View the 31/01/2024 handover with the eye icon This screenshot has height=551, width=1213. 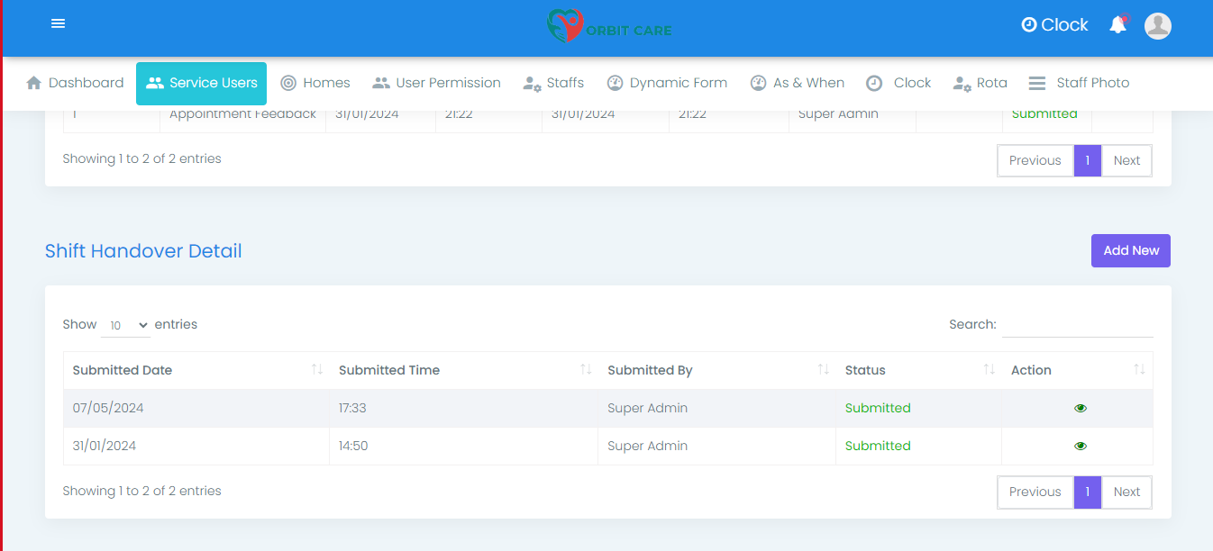[x=1081, y=446]
